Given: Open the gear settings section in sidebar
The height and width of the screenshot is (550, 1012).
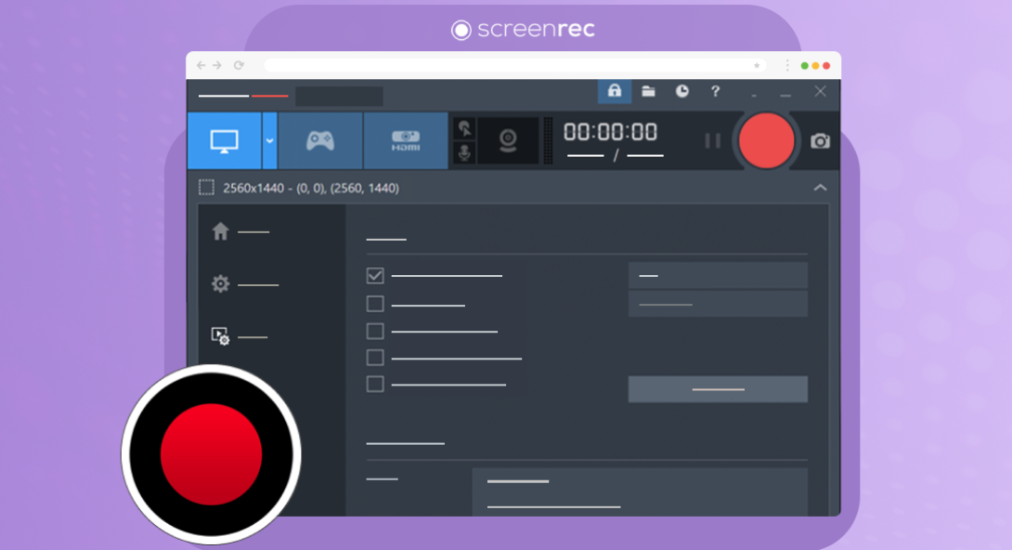Looking at the screenshot, I should click(244, 284).
